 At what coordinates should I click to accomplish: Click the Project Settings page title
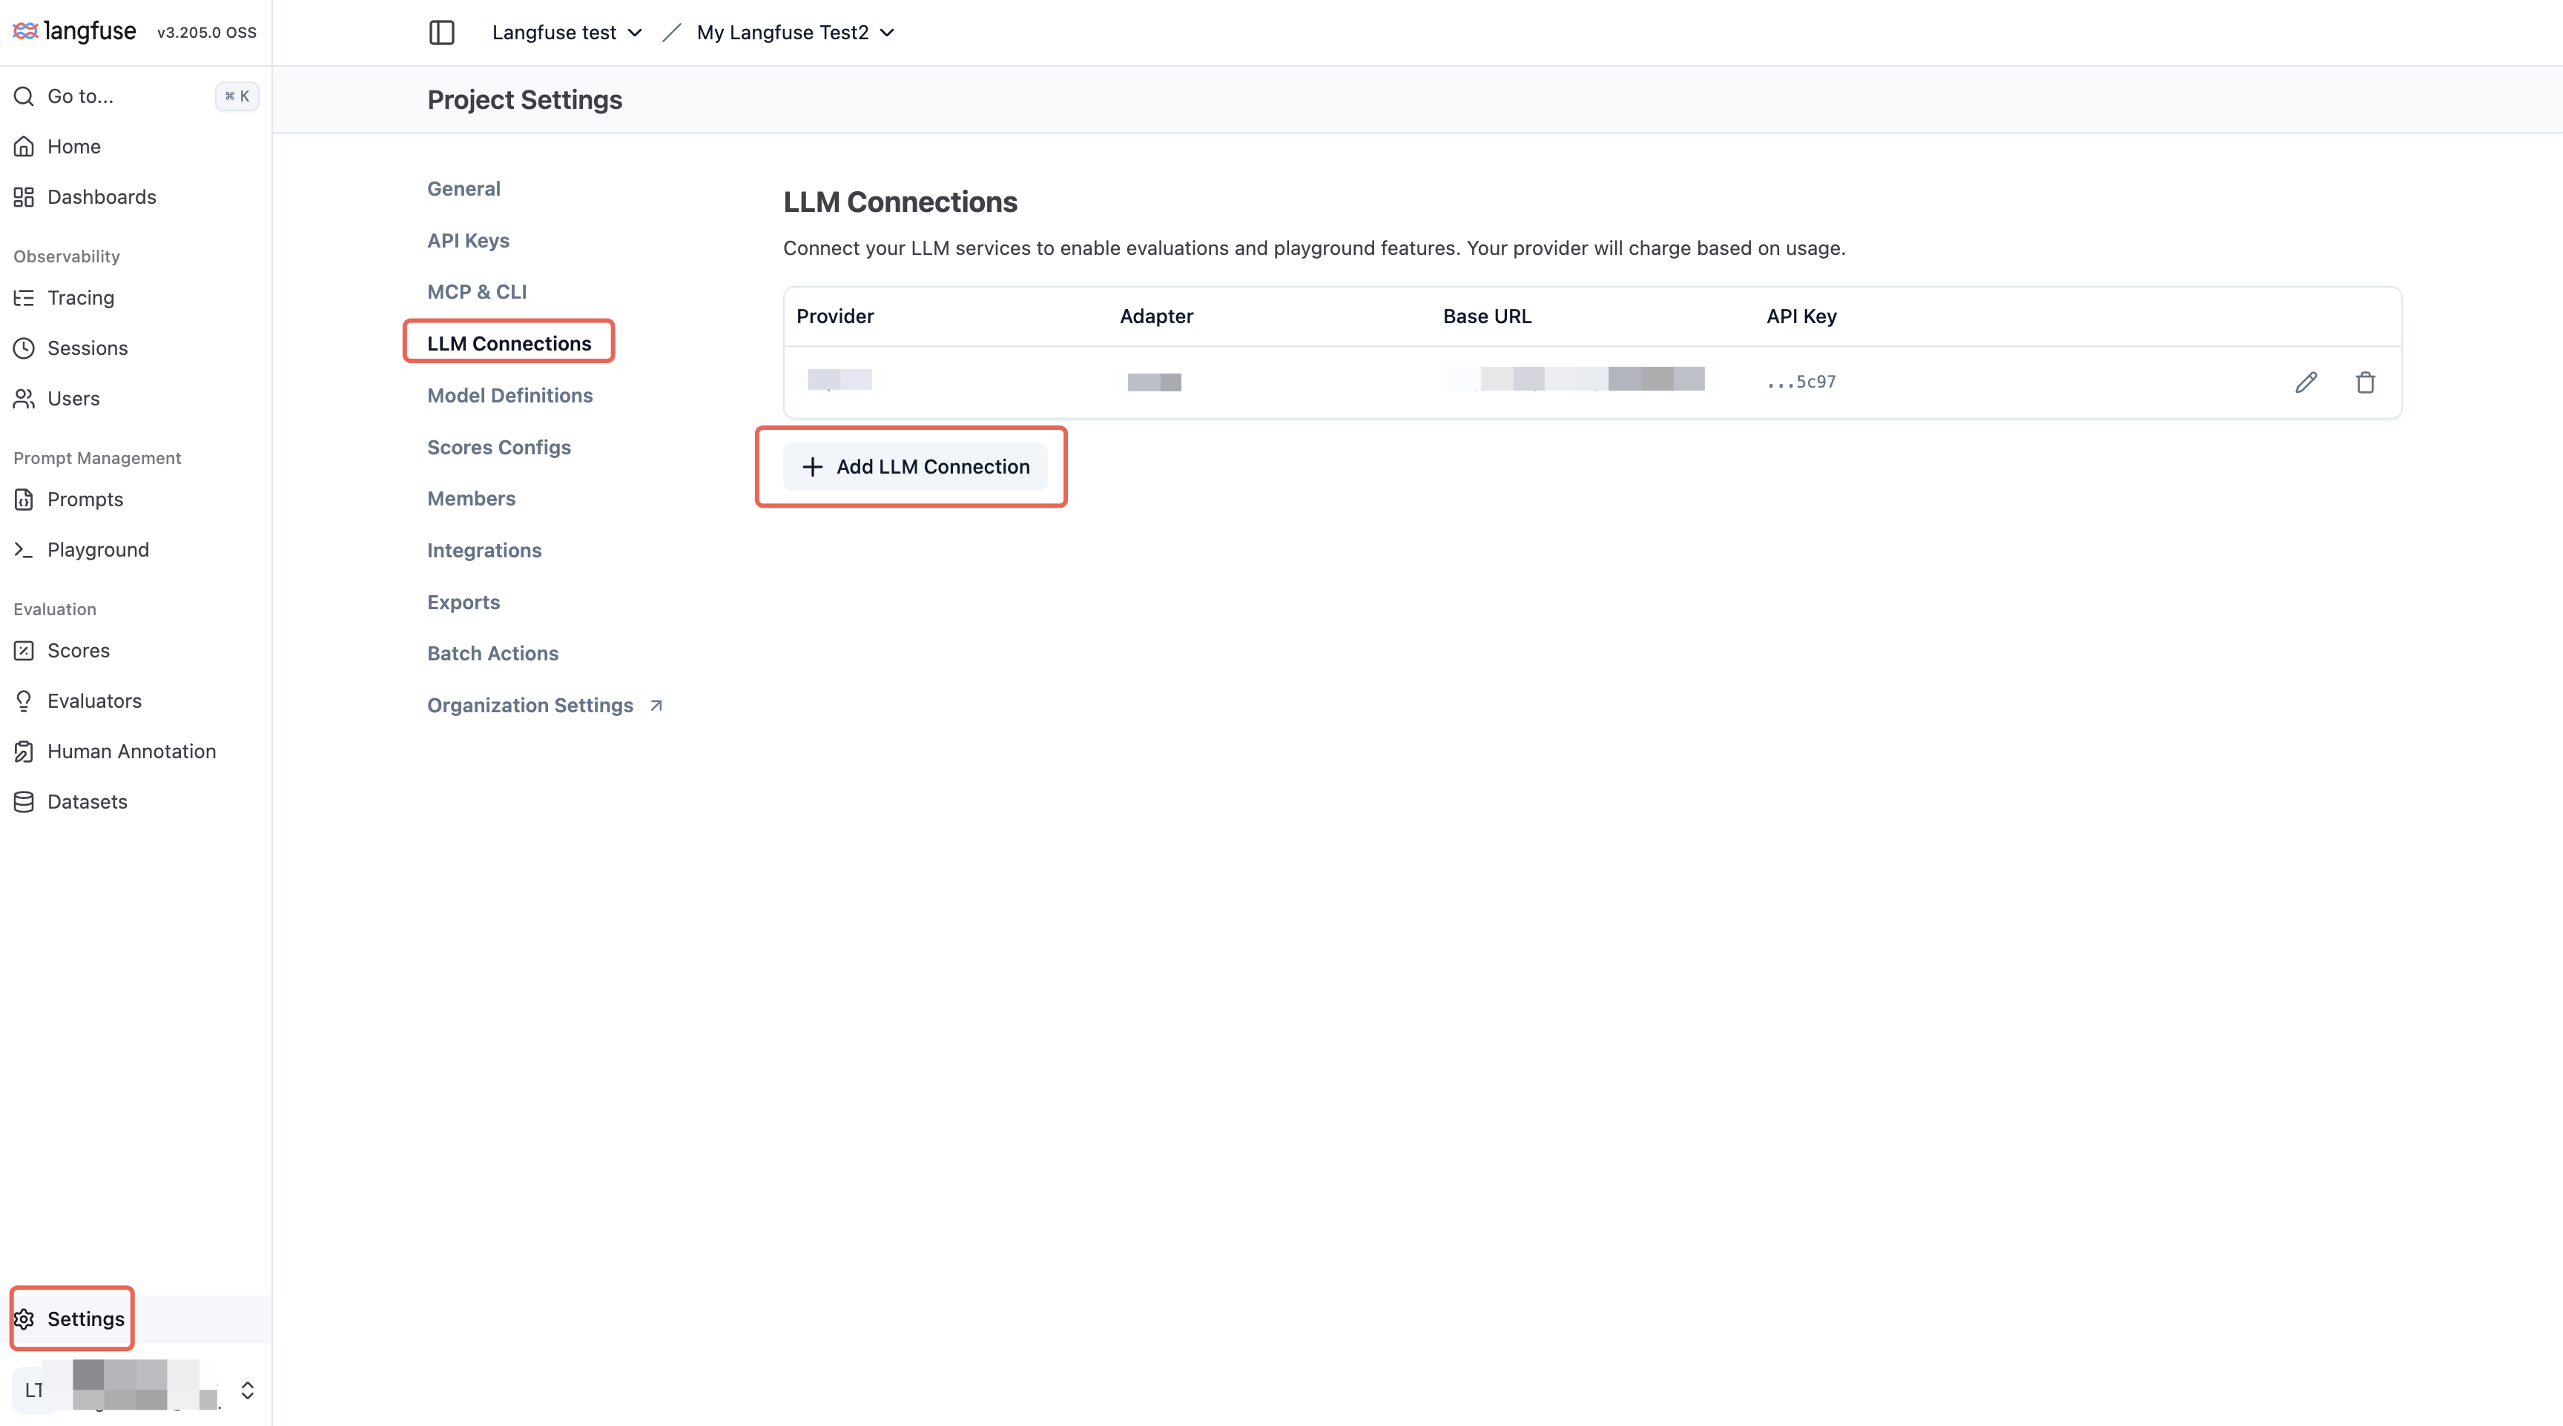[x=524, y=99]
